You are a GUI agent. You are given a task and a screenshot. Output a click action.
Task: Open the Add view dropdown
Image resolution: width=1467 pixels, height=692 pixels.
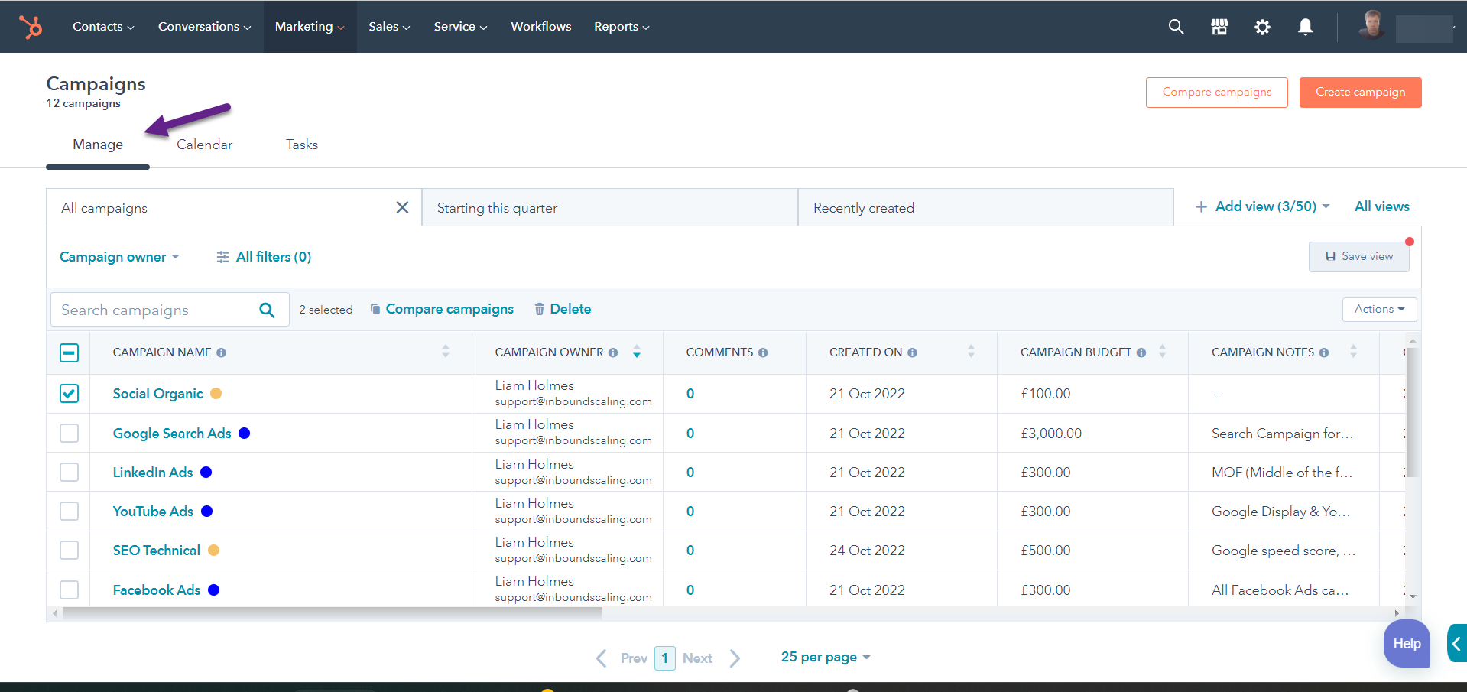point(1262,206)
